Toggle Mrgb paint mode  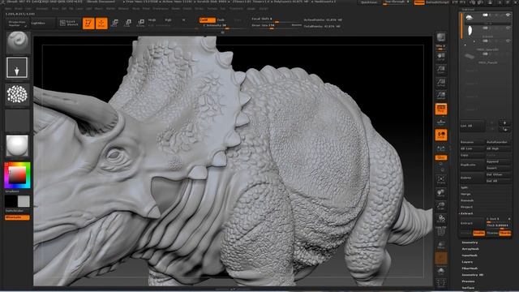152,19
